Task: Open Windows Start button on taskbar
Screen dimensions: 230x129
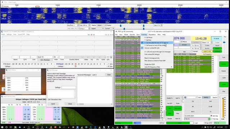Action: 2,127
